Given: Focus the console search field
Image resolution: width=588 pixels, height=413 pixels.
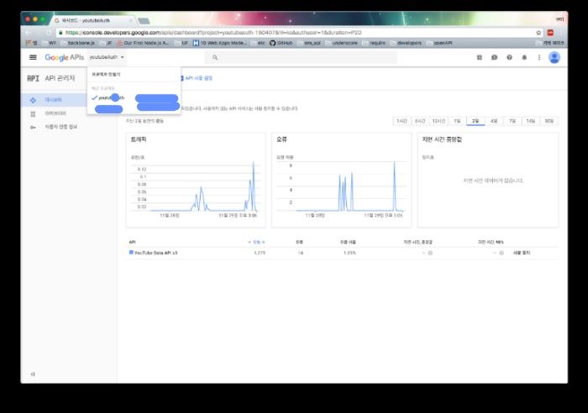Looking at the screenshot, I should (x=301, y=57).
